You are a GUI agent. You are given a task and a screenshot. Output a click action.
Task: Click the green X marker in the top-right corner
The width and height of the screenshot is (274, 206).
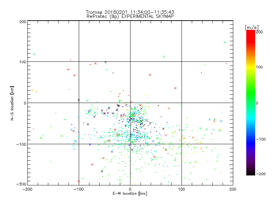point(225,42)
